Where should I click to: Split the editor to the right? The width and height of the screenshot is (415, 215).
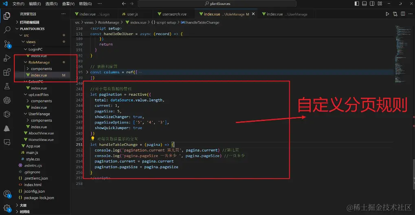403,14
